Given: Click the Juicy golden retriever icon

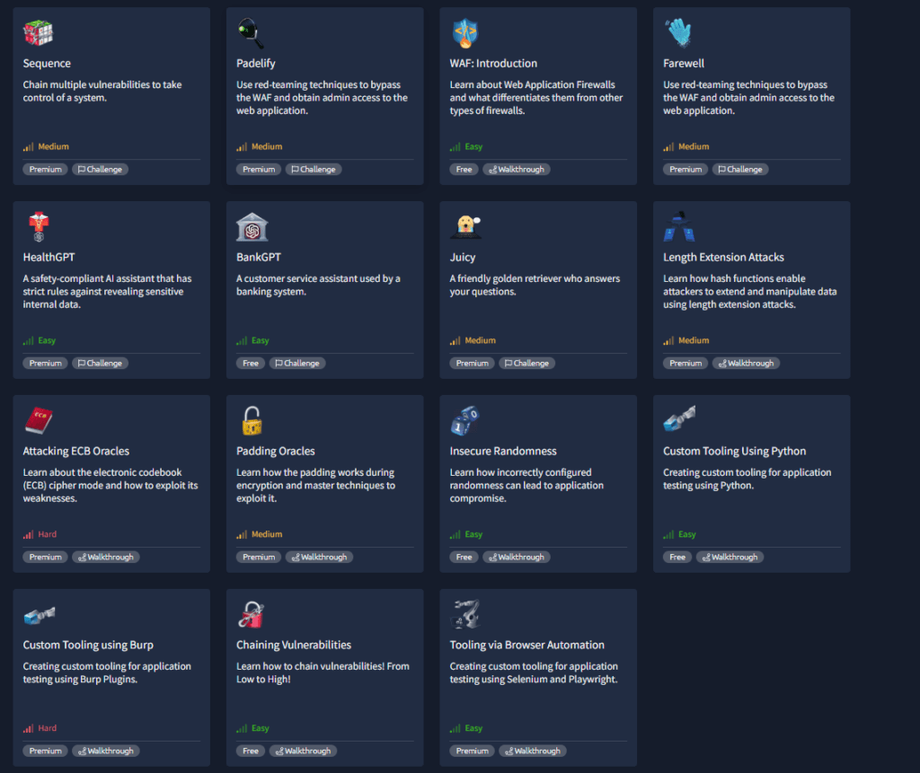Looking at the screenshot, I should point(465,228).
